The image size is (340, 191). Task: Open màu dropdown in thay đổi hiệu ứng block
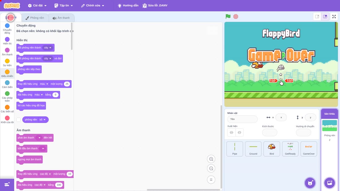point(44,84)
